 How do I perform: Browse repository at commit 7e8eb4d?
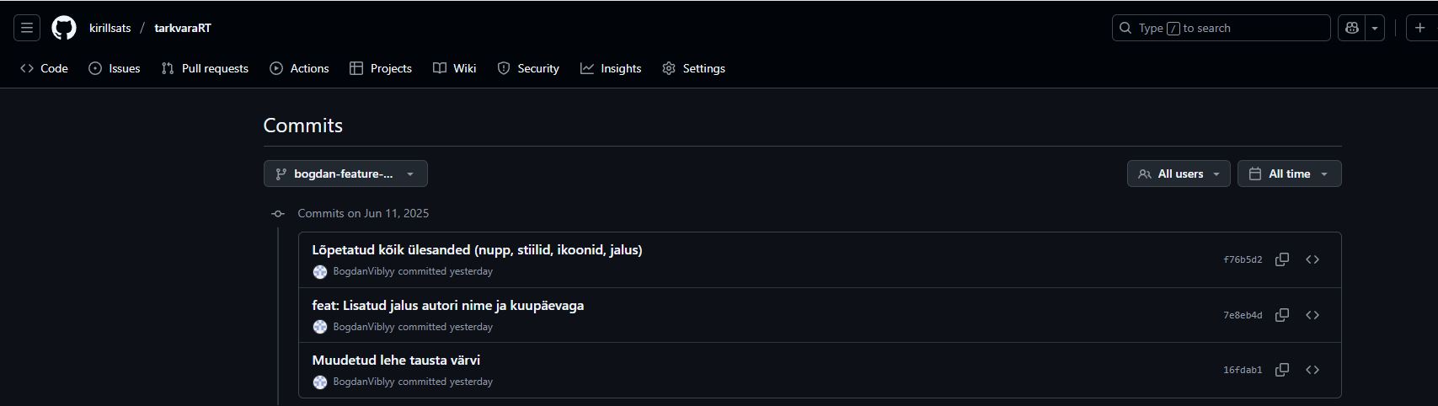point(1312,315)
